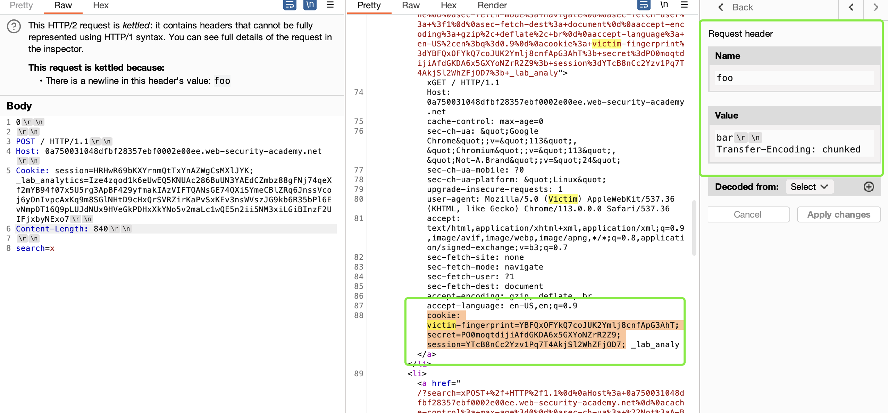888x413 pixels.
Task: Show non-printable characters in response panel
Action: point(664,5)
